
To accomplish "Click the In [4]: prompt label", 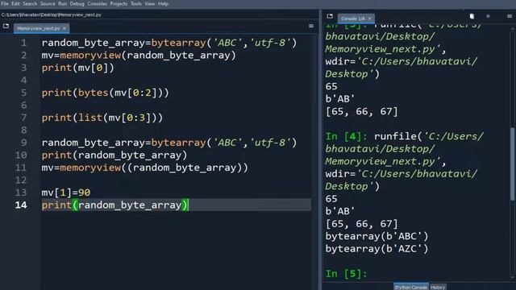I will click(x=346, y=136).
